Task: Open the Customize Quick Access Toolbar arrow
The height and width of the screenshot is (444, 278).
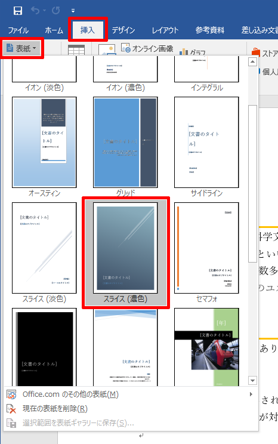Action: [73, 11]
